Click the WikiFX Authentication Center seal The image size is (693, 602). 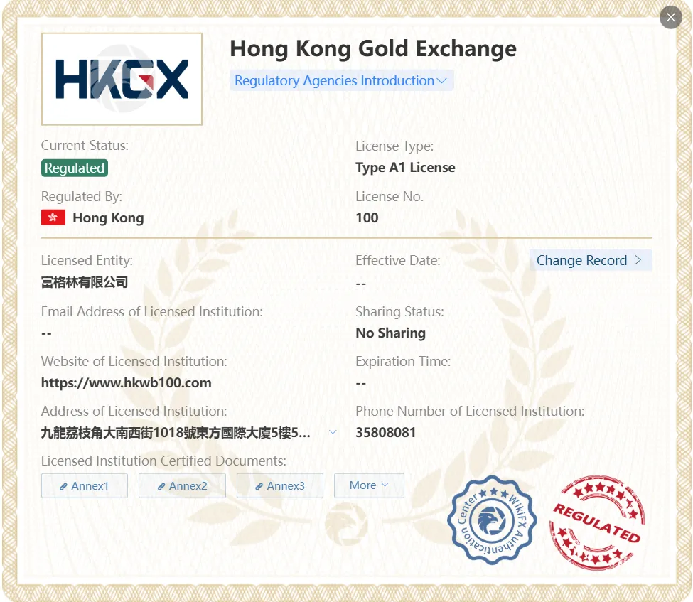(492, 520)
